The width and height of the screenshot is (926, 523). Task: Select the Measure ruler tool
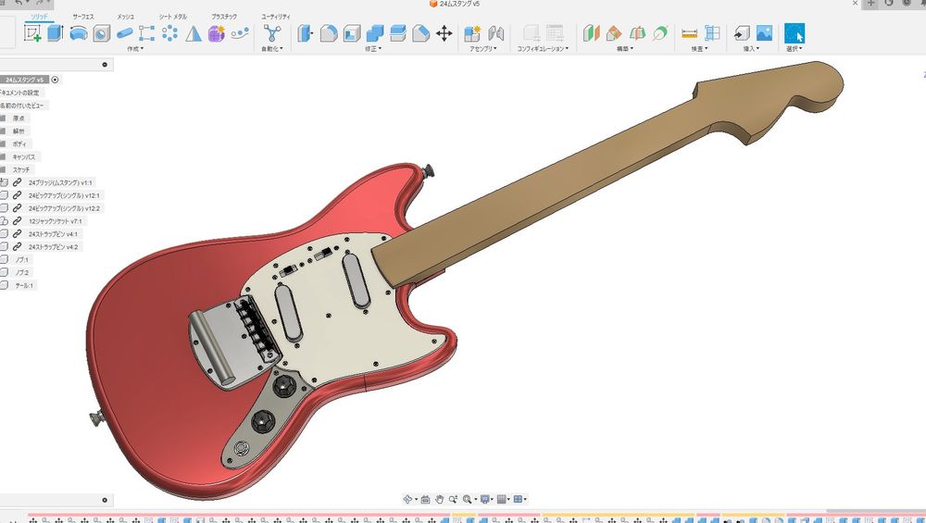[689, 33]
